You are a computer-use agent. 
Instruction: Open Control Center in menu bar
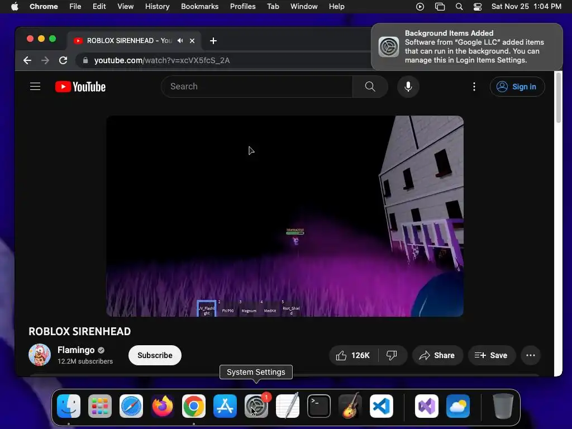478,7
